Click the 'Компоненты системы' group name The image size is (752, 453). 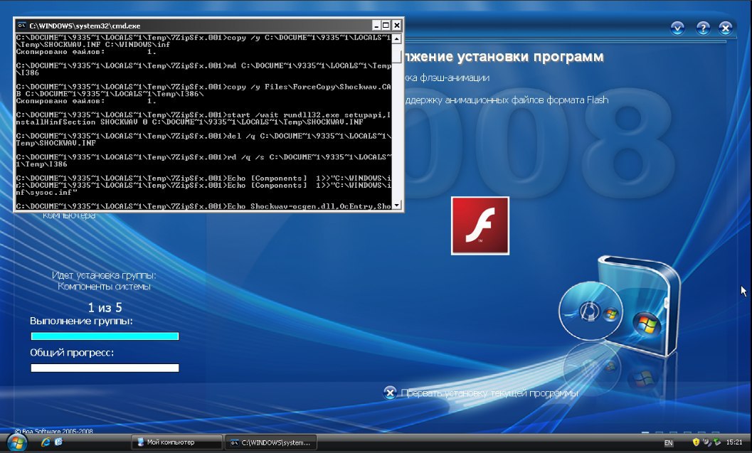[x=104, y=287]
